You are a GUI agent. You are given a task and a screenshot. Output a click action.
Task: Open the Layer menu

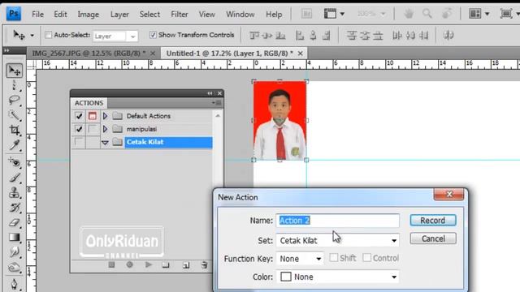click(119, 15)
